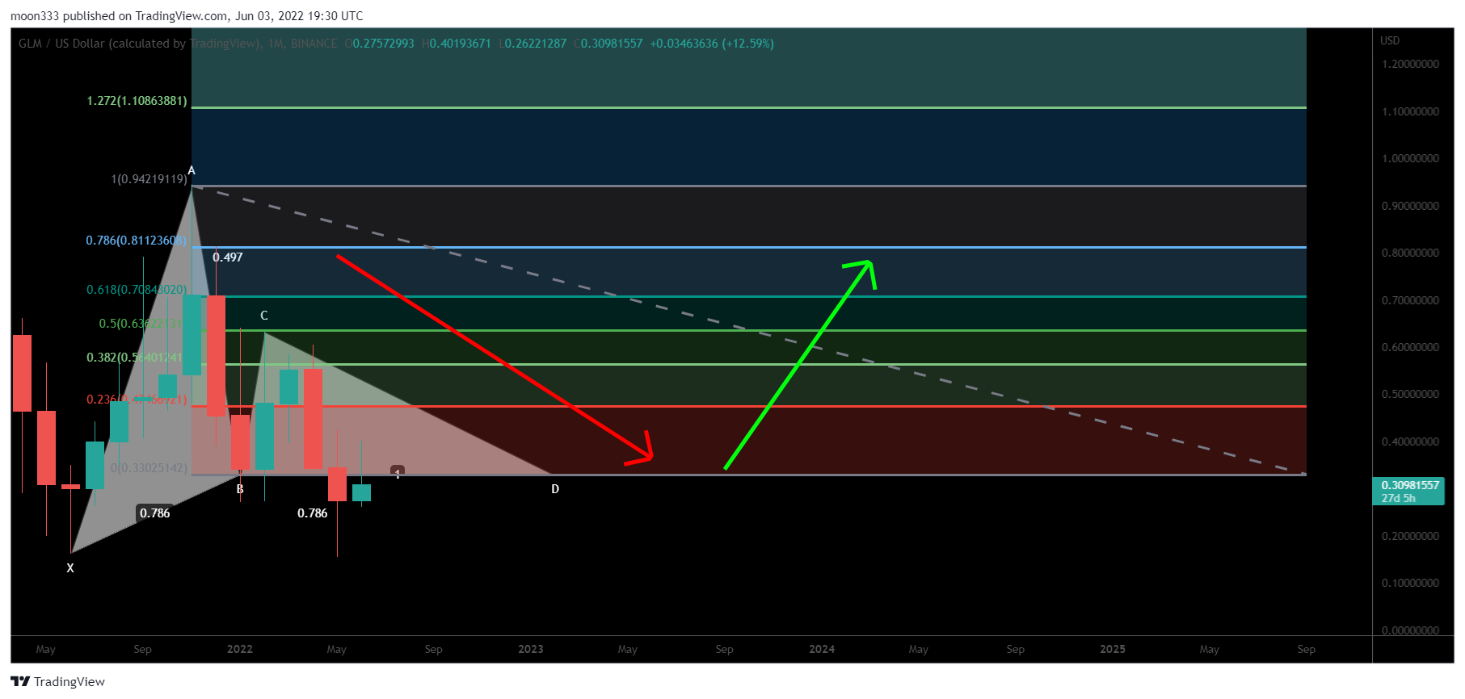
Task: Click the 2022 label on time axis
Action: point(240,649)
